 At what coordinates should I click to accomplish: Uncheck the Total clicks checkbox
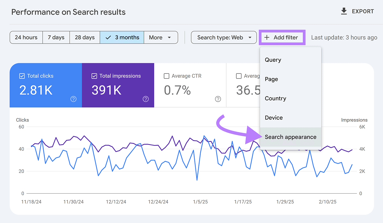tap(22, 76)
